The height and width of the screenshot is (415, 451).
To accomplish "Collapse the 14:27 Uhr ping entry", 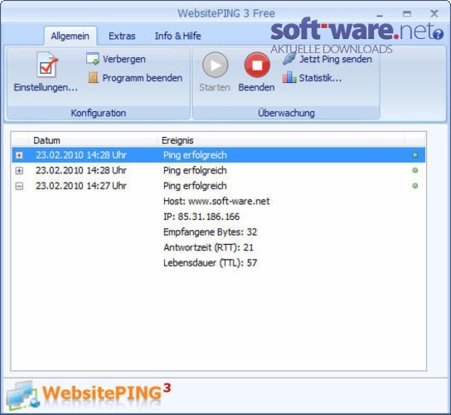I will pyautogui.click(x=19, y=186).
